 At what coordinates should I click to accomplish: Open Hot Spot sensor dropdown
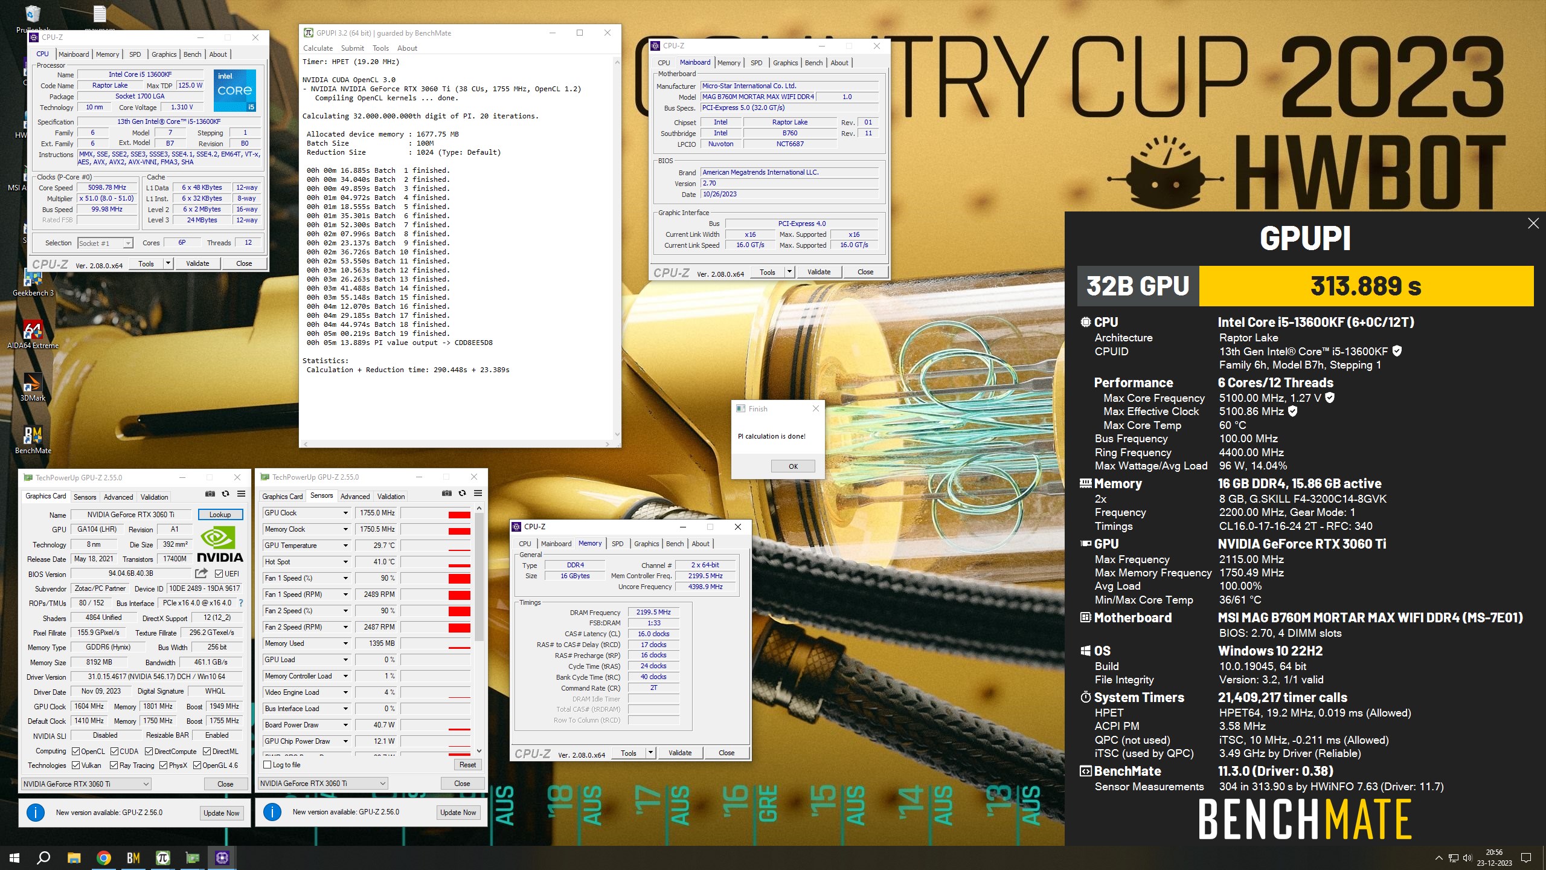345,562
